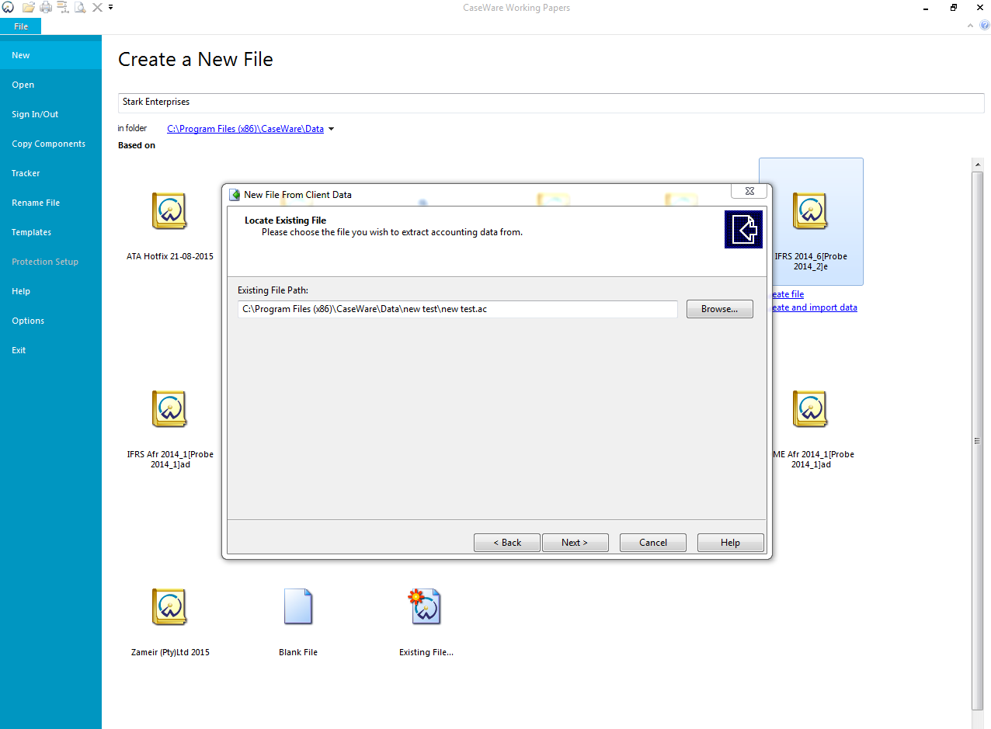Choose the Existing File... icon

[425, 606]
